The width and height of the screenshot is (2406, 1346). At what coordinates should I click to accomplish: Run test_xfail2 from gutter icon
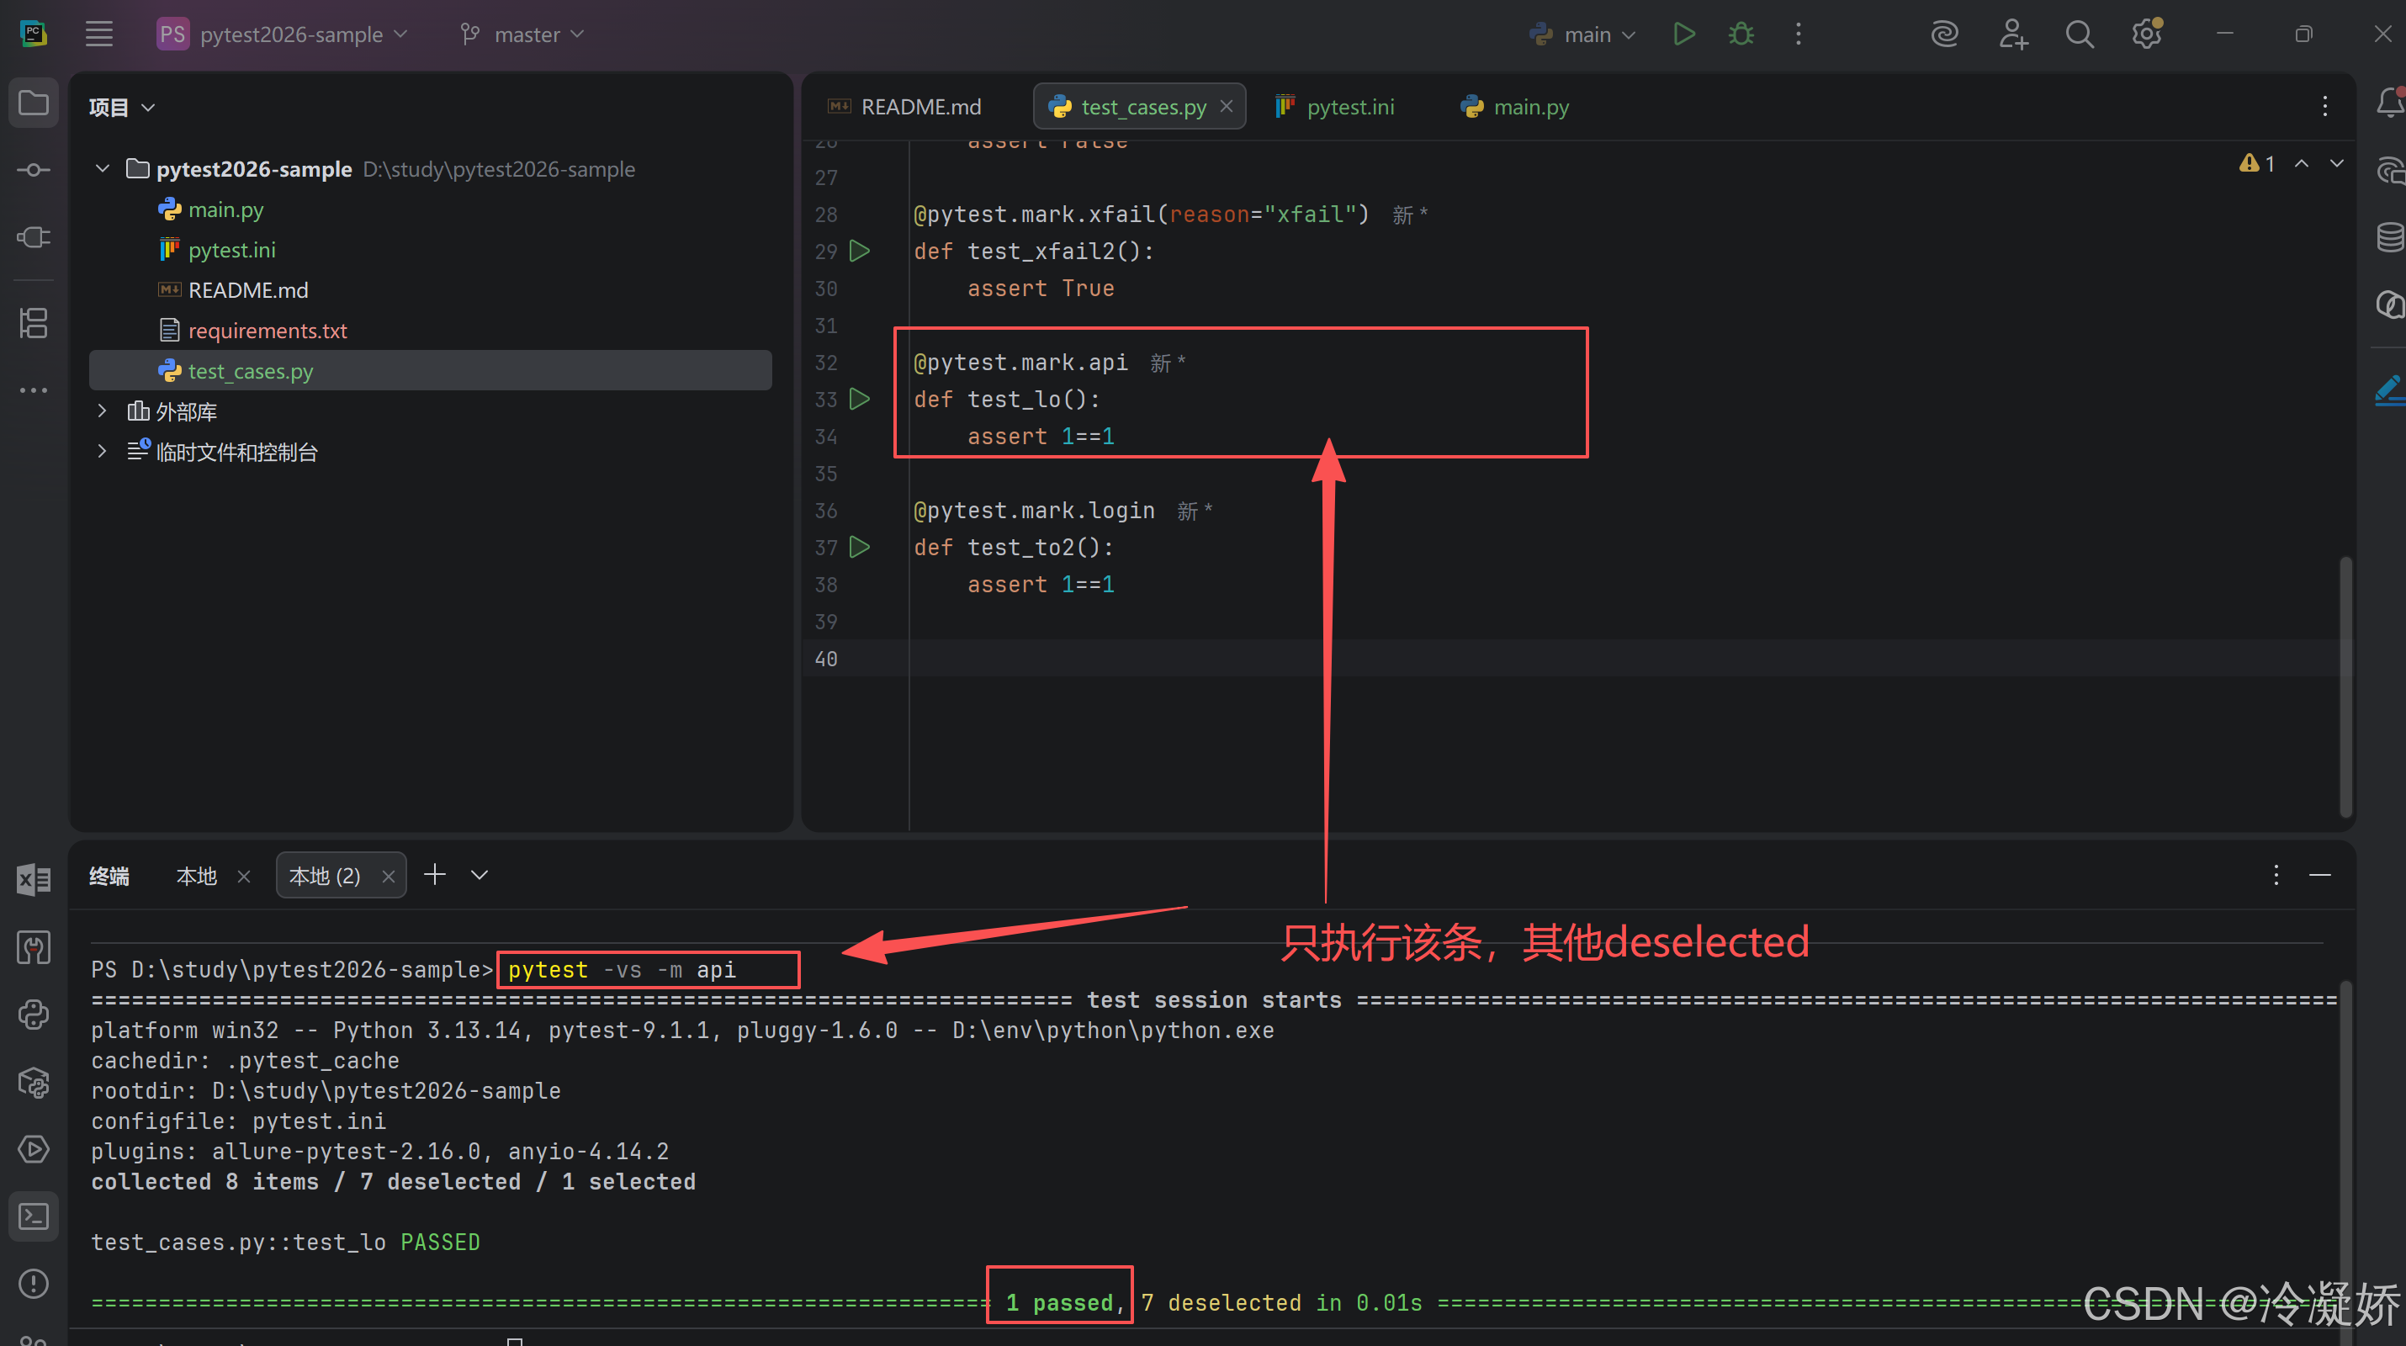[x=859, y=252]
